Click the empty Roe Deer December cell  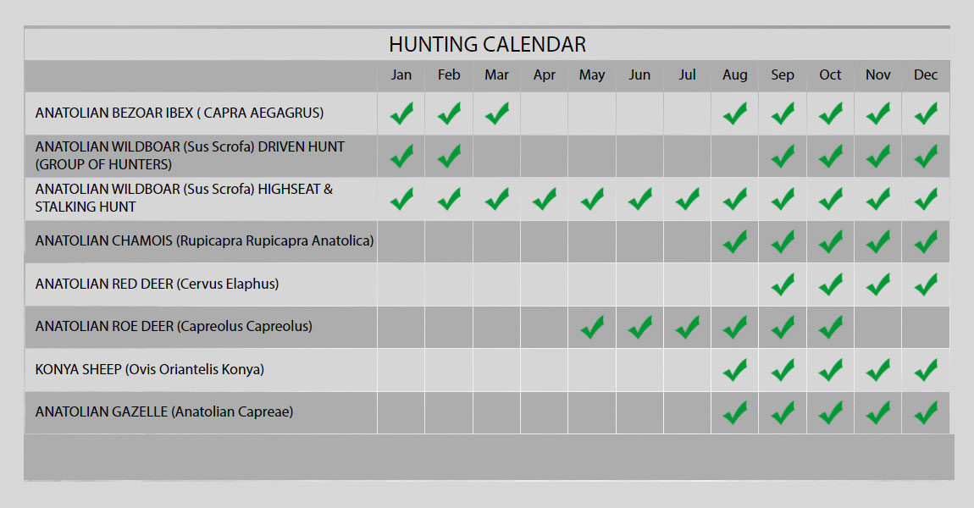coord(926,327)
